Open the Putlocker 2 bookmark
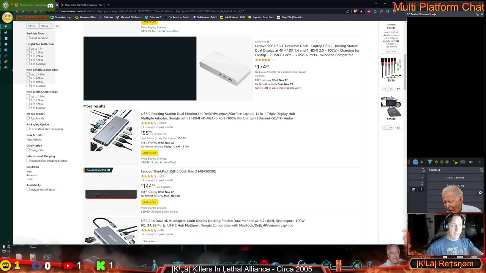 tap(153, 17)
